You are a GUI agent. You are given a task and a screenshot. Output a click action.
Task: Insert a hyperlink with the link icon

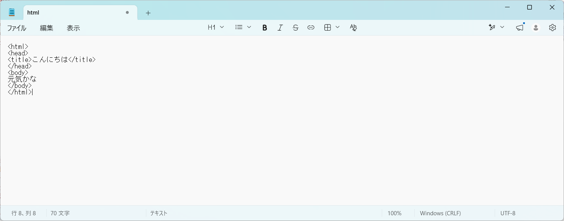point(311,28)
